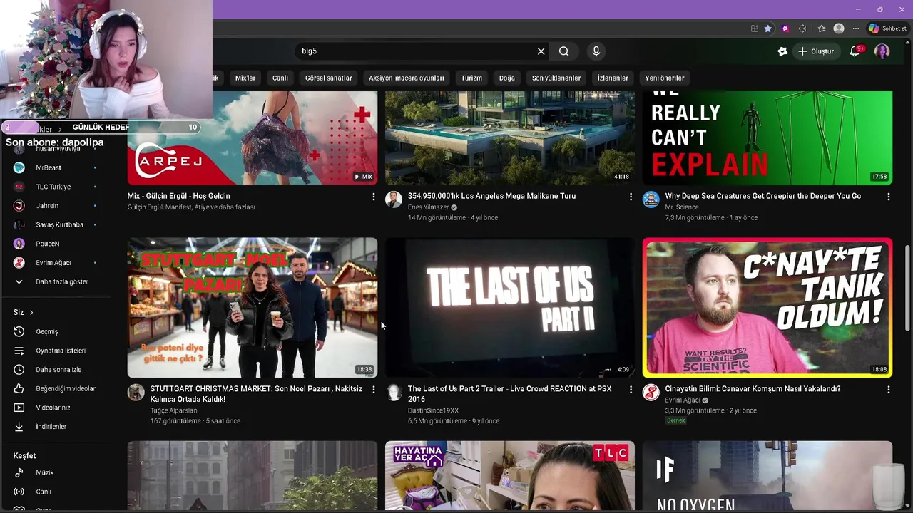Click the star-shaped icon beside Oluştur
This screenshot has height=513, width=913.
point(782,51)
